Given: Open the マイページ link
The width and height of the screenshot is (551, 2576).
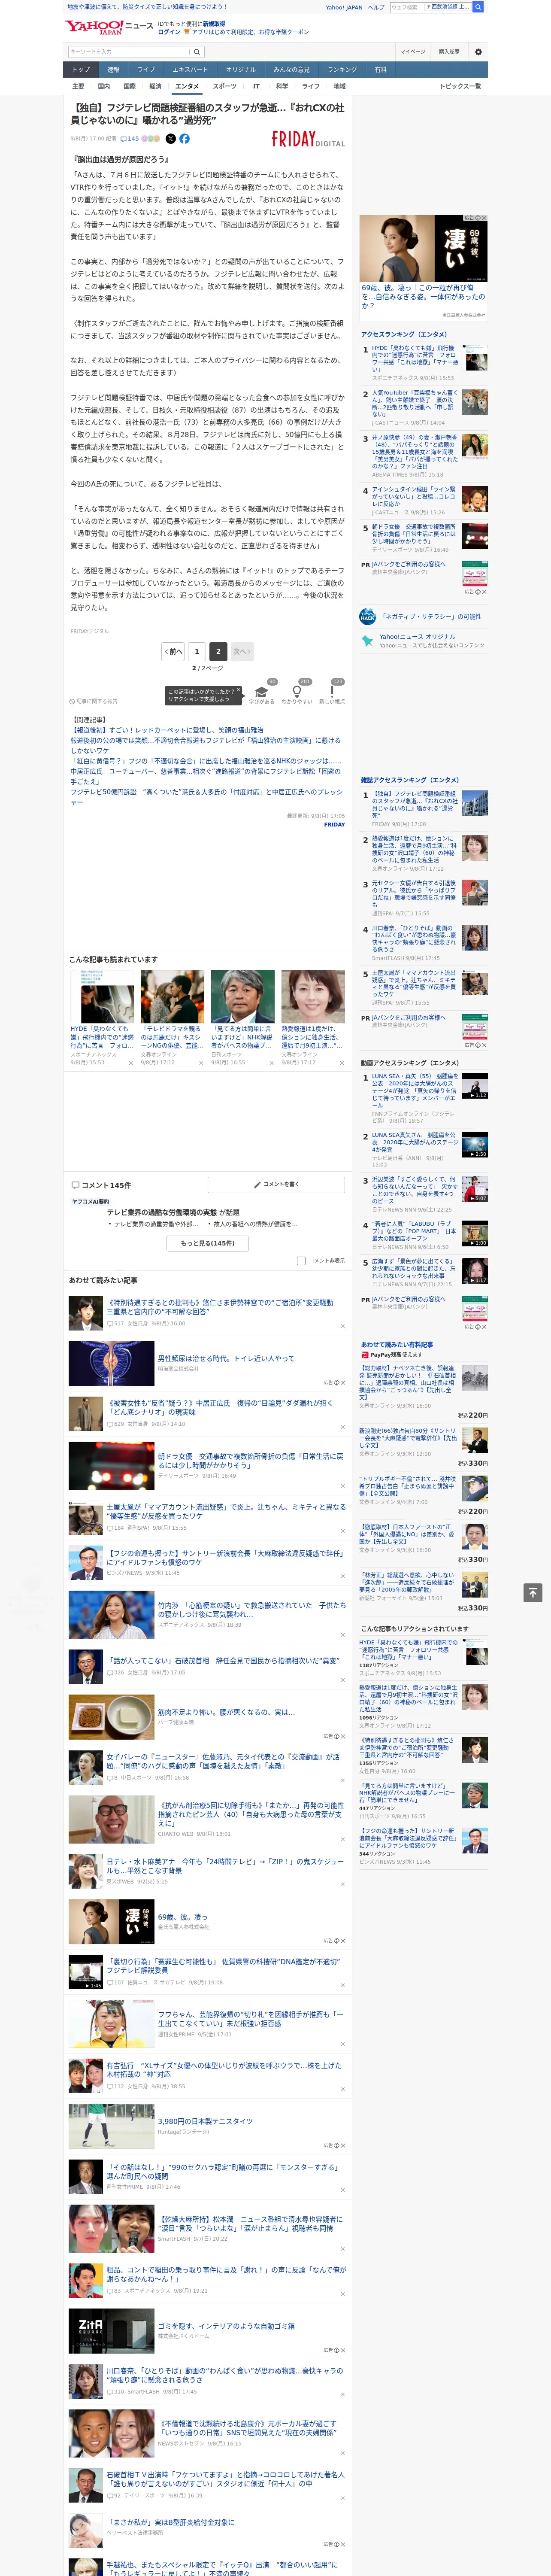Looking at the screenshot, I should (413, 52).
